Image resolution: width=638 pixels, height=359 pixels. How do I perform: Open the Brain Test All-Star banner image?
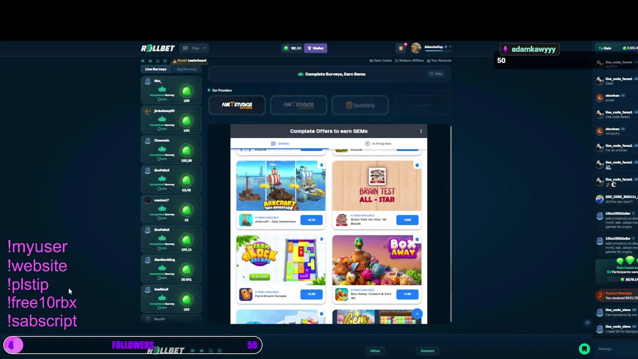pos(377,185)
